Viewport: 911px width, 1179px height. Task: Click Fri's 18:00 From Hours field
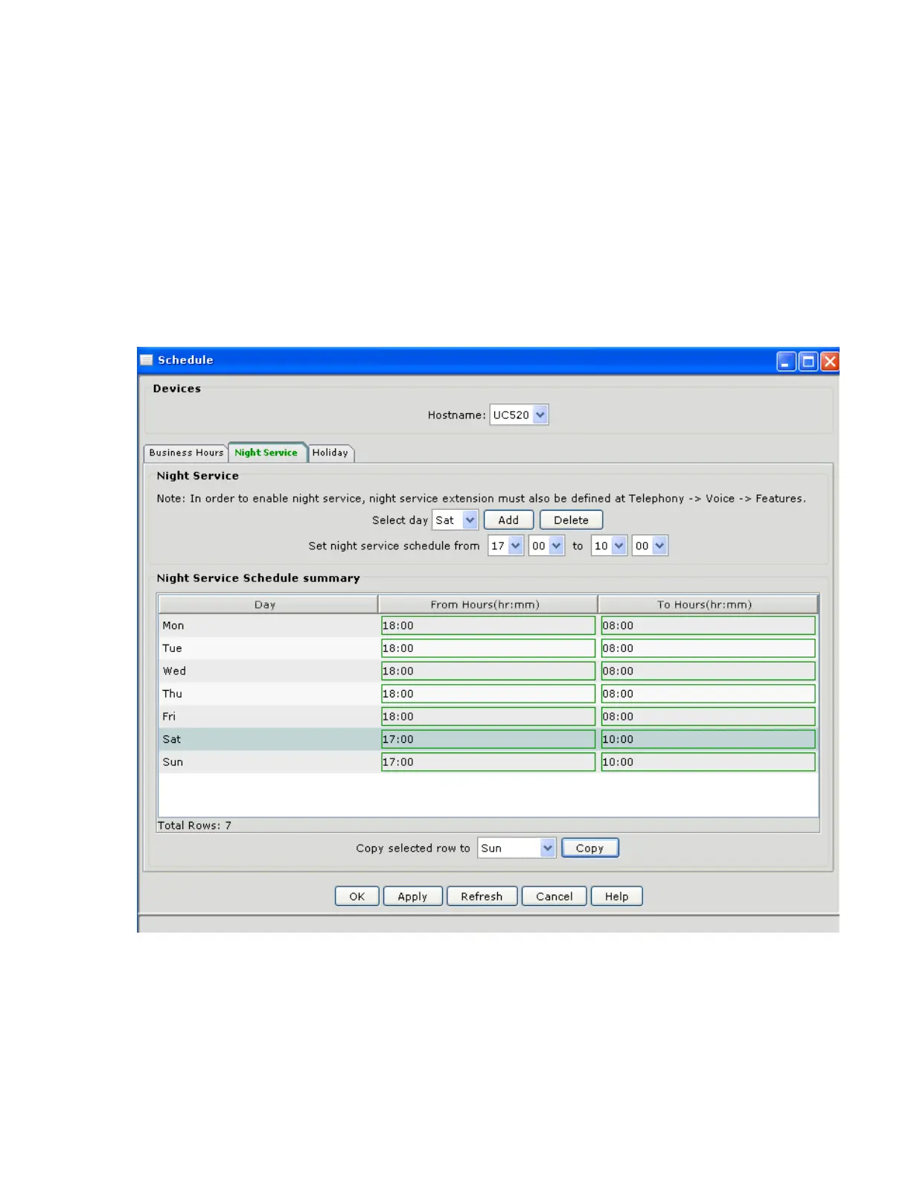point(488,716)
